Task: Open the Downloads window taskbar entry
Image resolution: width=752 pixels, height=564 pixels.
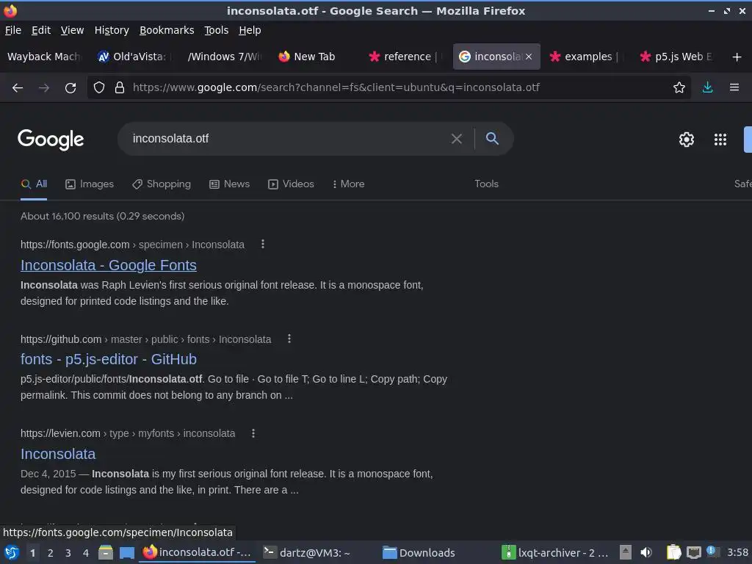Action: pos(419,552)
